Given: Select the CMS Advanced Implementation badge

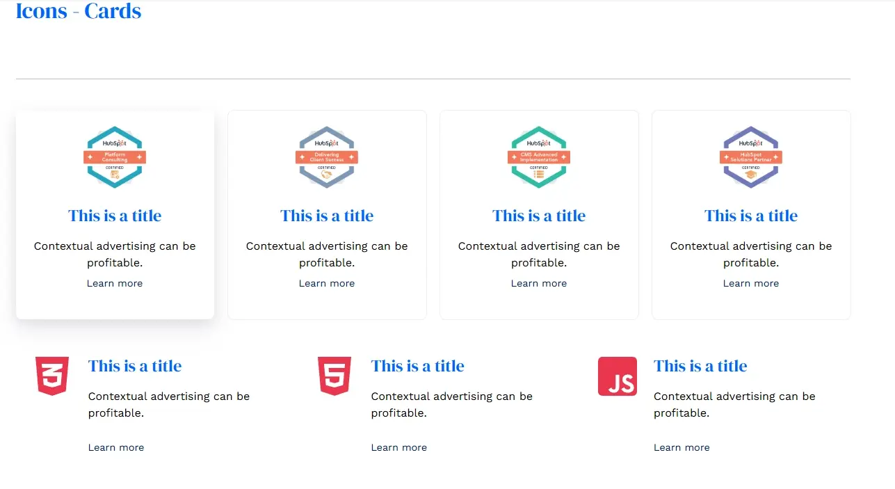Looking at the screenshot, I should tap(539, 157).
